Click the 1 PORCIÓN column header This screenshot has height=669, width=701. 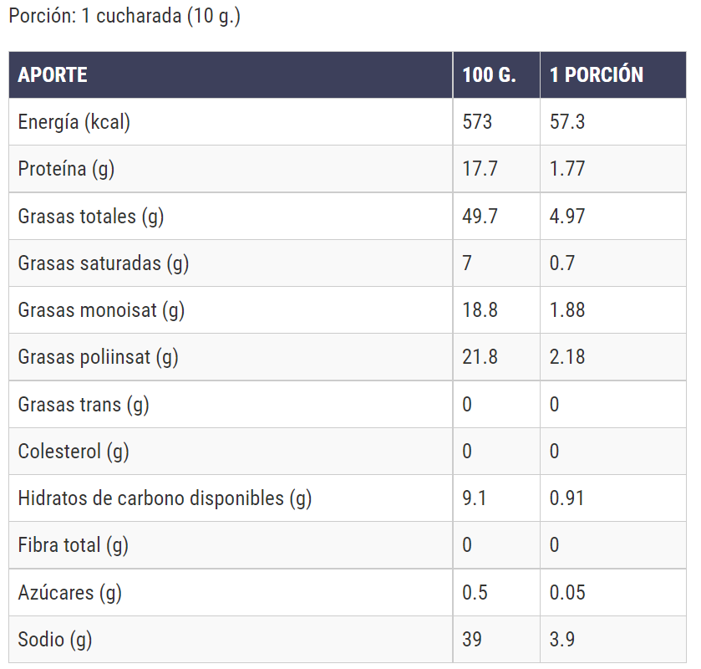click(x=596, y=74)
